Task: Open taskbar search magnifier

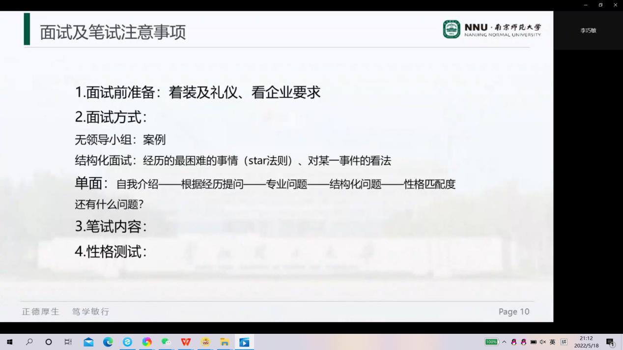Action: click(x=29, y=342)
